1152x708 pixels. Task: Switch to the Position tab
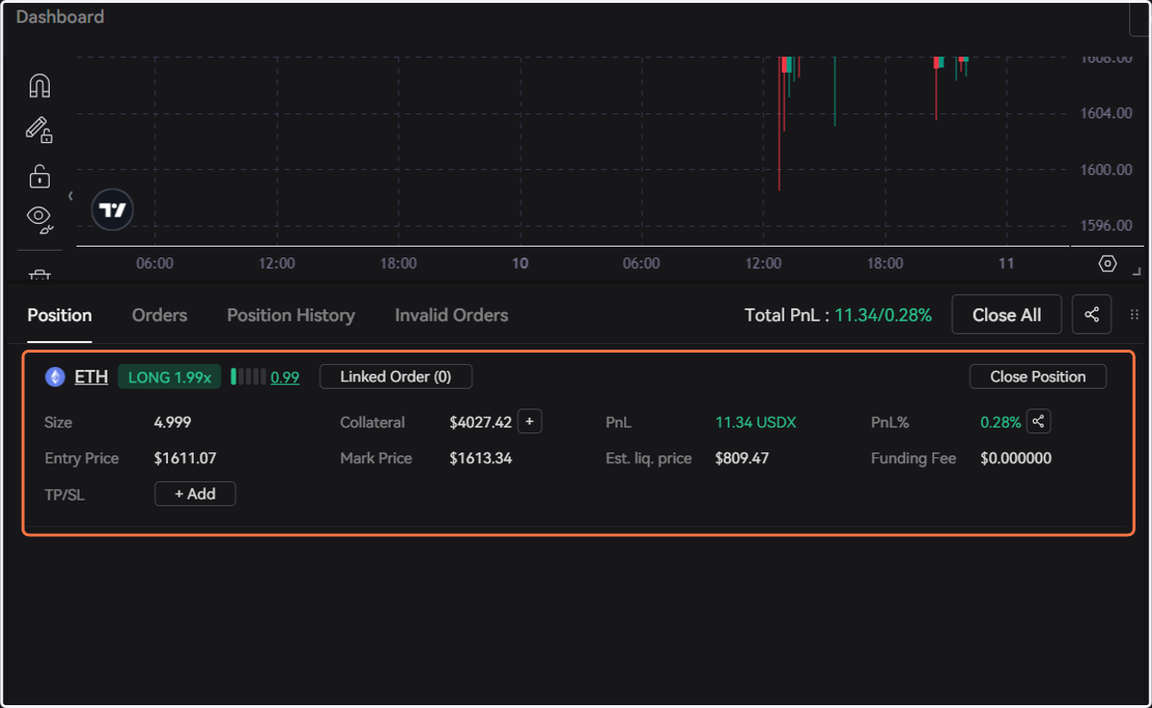point(60,315)
